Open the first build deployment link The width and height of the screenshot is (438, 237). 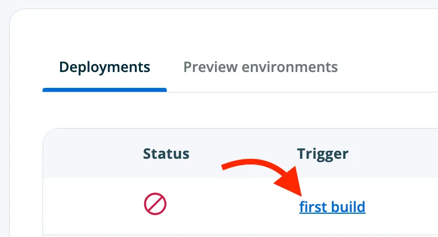tap(332, 207)
